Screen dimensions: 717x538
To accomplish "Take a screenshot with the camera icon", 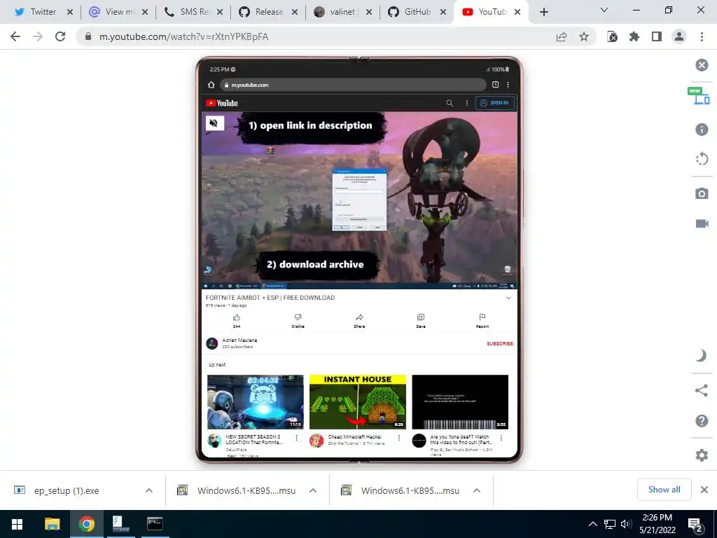I will click(702, 193).
